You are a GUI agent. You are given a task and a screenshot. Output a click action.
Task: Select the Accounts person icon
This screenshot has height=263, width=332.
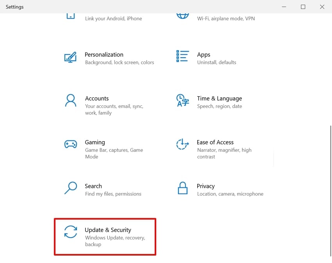click(71, 101)
